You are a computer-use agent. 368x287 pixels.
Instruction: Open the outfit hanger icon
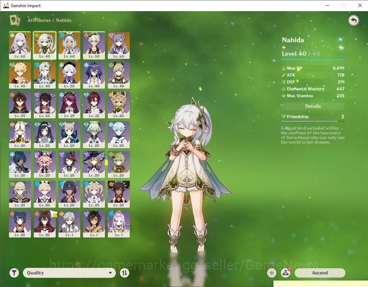tap(285, 273)
